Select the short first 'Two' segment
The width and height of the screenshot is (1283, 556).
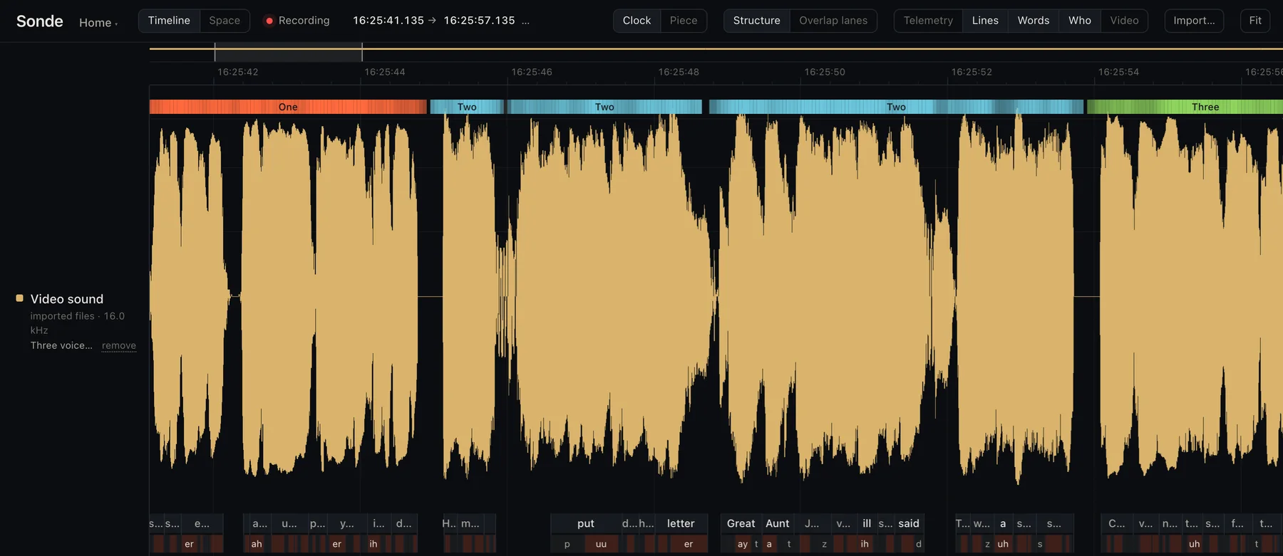coord(467,107)
